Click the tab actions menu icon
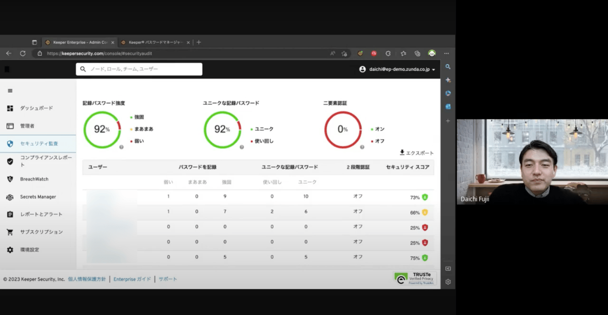This screenshot has height=315, width=608. (34, 42)
